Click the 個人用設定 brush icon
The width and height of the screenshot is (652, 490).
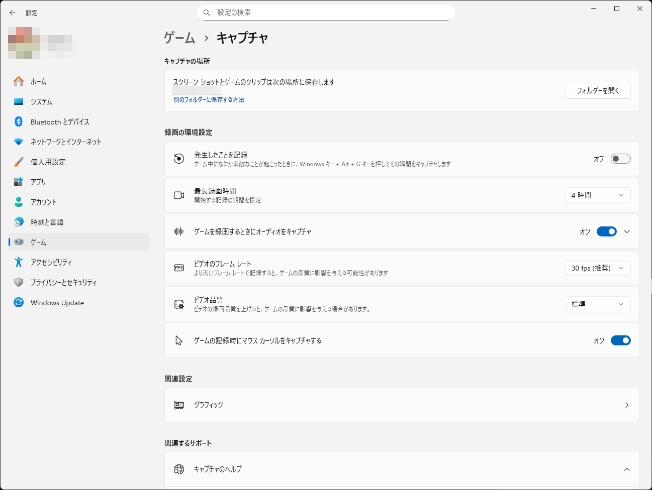18,162
